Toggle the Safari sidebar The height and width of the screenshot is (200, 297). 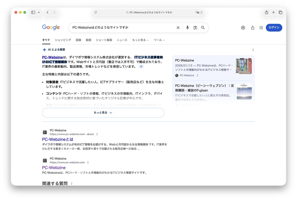33,12
